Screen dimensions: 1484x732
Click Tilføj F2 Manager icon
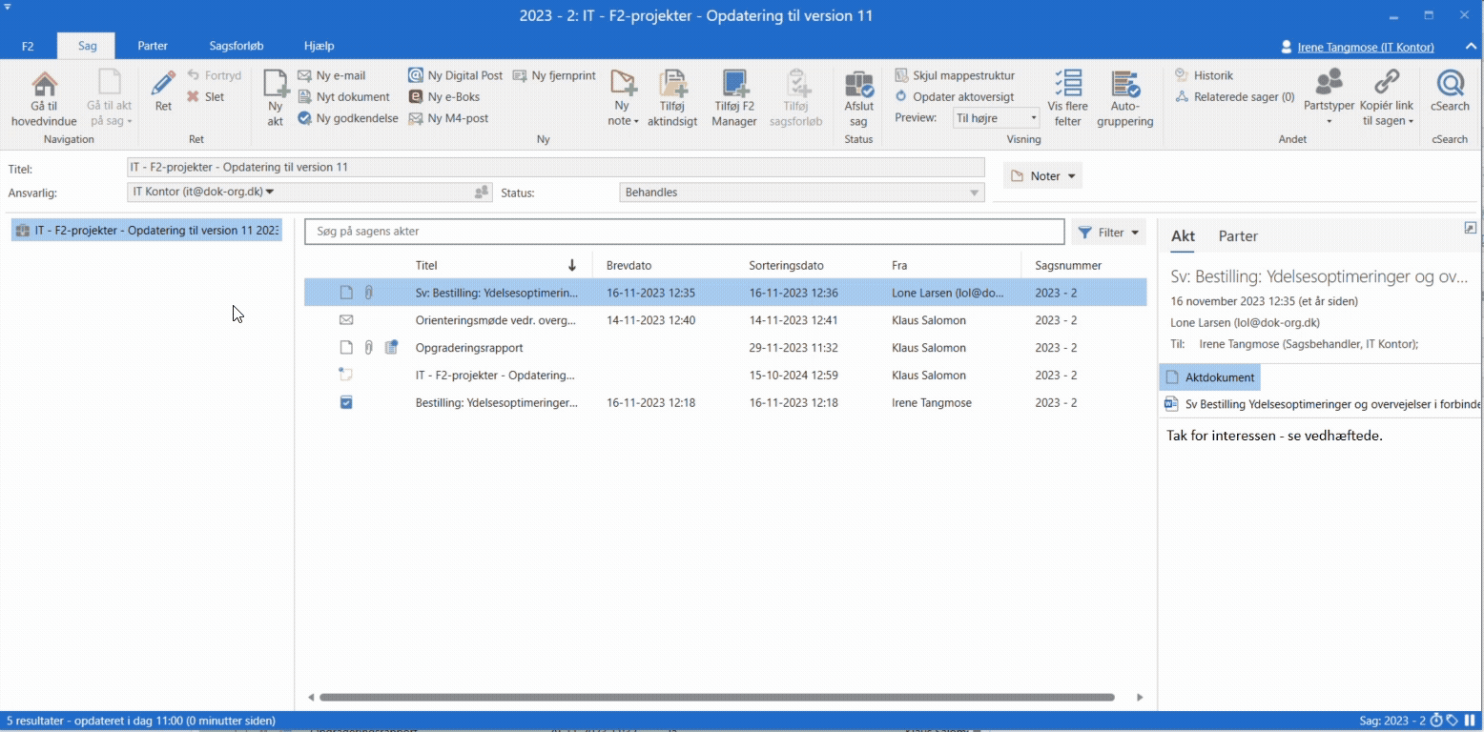[x=733, y=86]
